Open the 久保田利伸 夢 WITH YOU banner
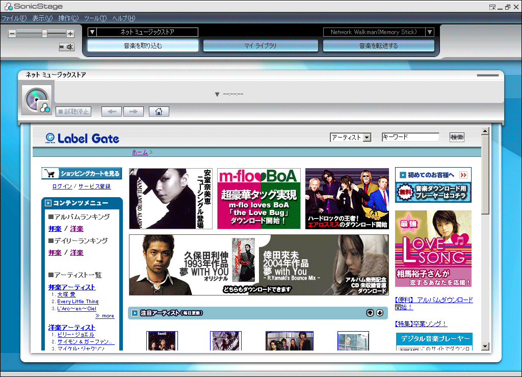This screenshot has width=522, height=377. [x=194, y=265]
